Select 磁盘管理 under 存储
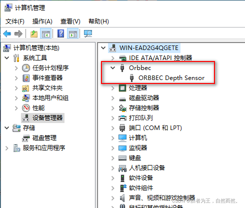This screenshot has width=245, height=208. click(44, 138)
